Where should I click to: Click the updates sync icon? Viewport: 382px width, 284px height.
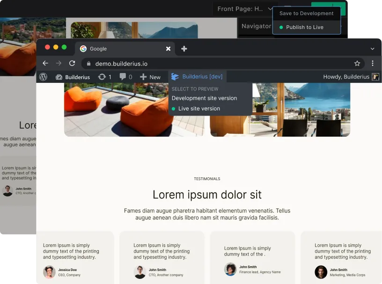102,77
